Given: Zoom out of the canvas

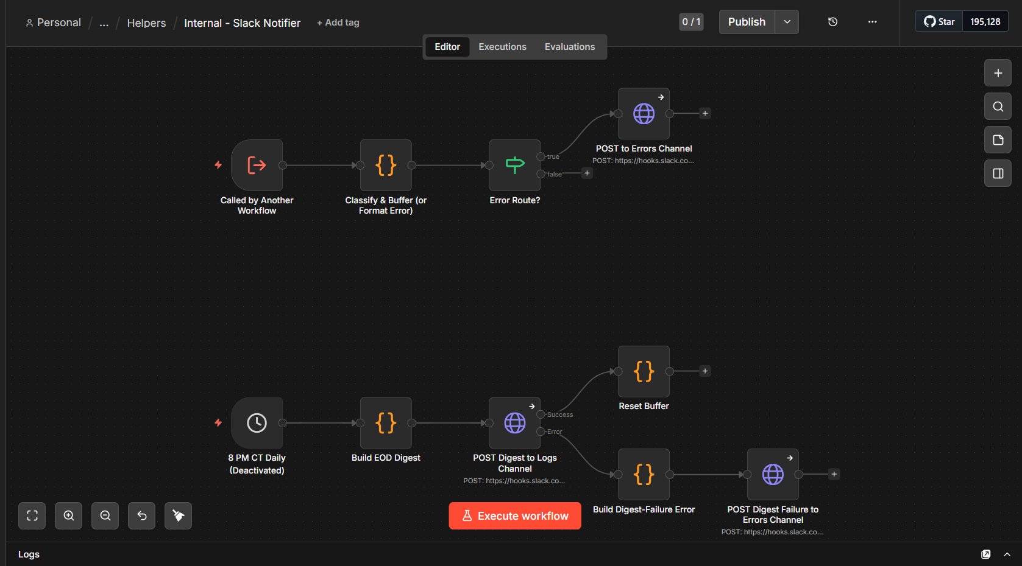Looking at the screenshot, I should point(105,515).
